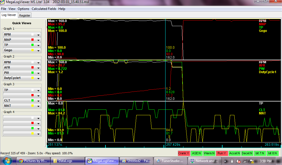The height and width of the screenshot is (165, 282).
Task: Click the Crank:Y status indicator
Action: (x=184, y=153)
